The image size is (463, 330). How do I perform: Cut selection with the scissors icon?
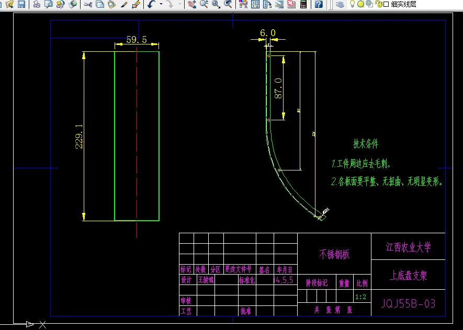pyautogui.click(x=88, y=4)
